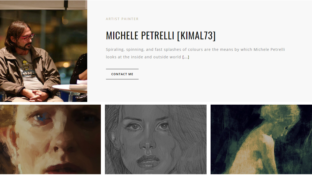This screenshot has width=312, height=175.
Task: Click the 'Spiraling, spinning' description first line
Action: (195, 50)
